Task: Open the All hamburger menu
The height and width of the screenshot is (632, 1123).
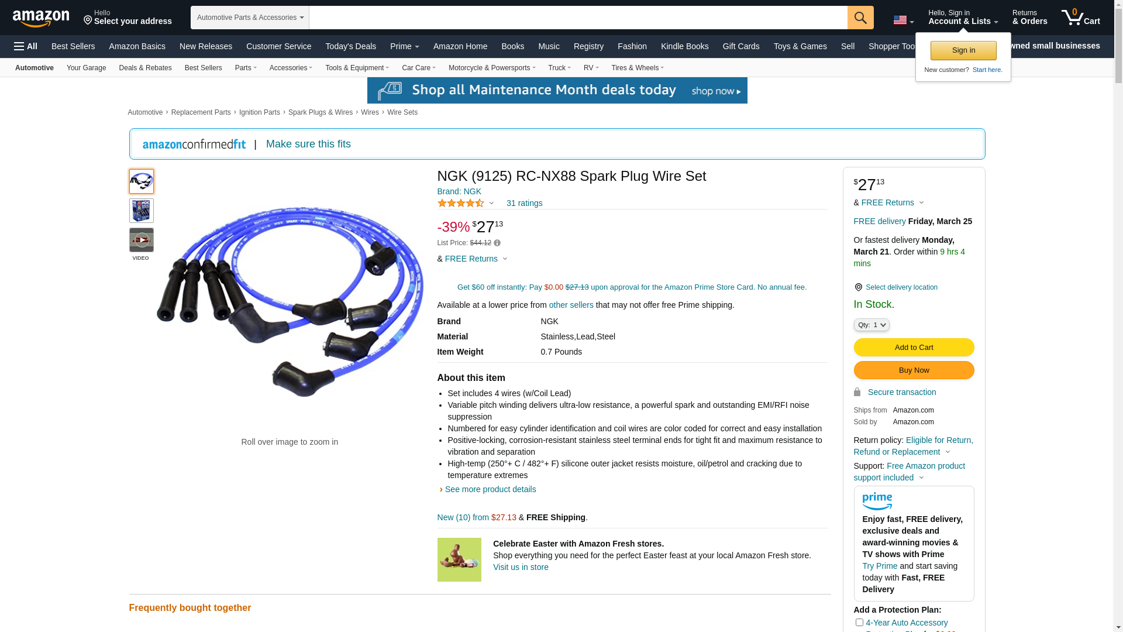Action: (26, 46)
